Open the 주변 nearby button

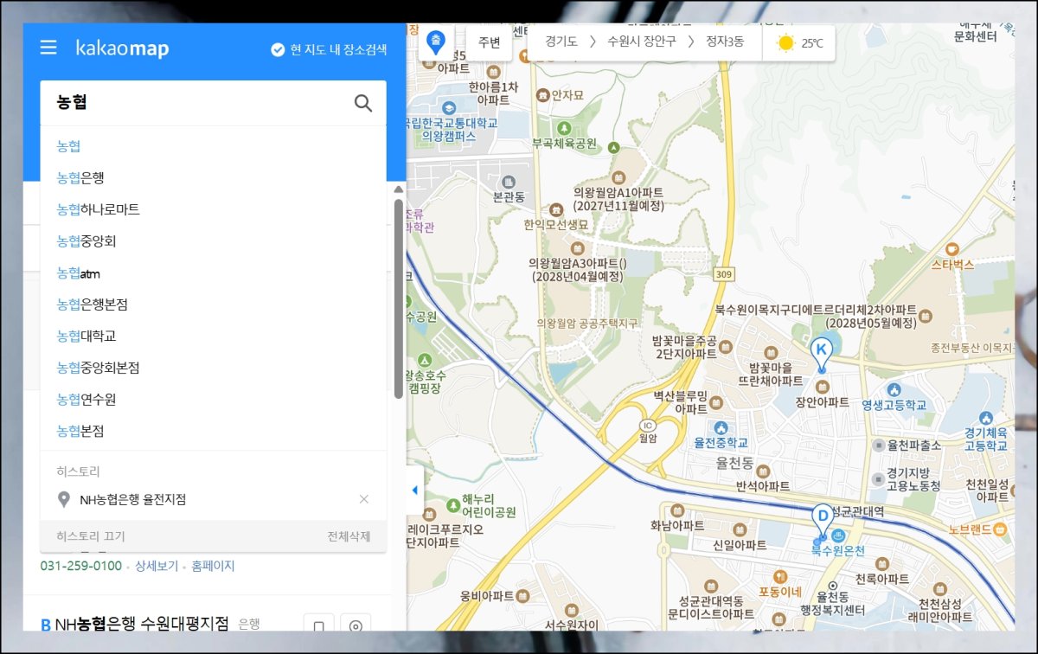pyautogui.click(x=490, y=42)
